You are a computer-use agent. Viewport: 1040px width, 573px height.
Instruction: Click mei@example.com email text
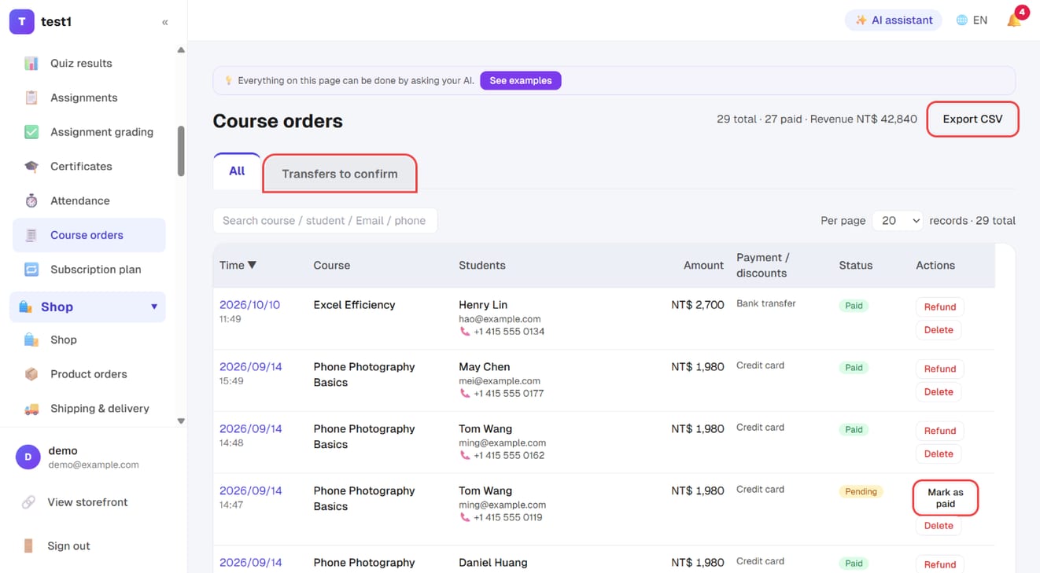500,381
